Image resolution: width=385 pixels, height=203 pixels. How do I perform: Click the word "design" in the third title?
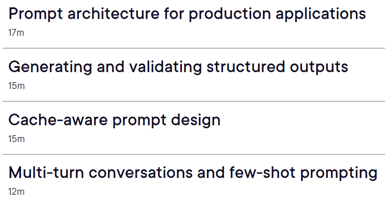click(x=196, y=120)
